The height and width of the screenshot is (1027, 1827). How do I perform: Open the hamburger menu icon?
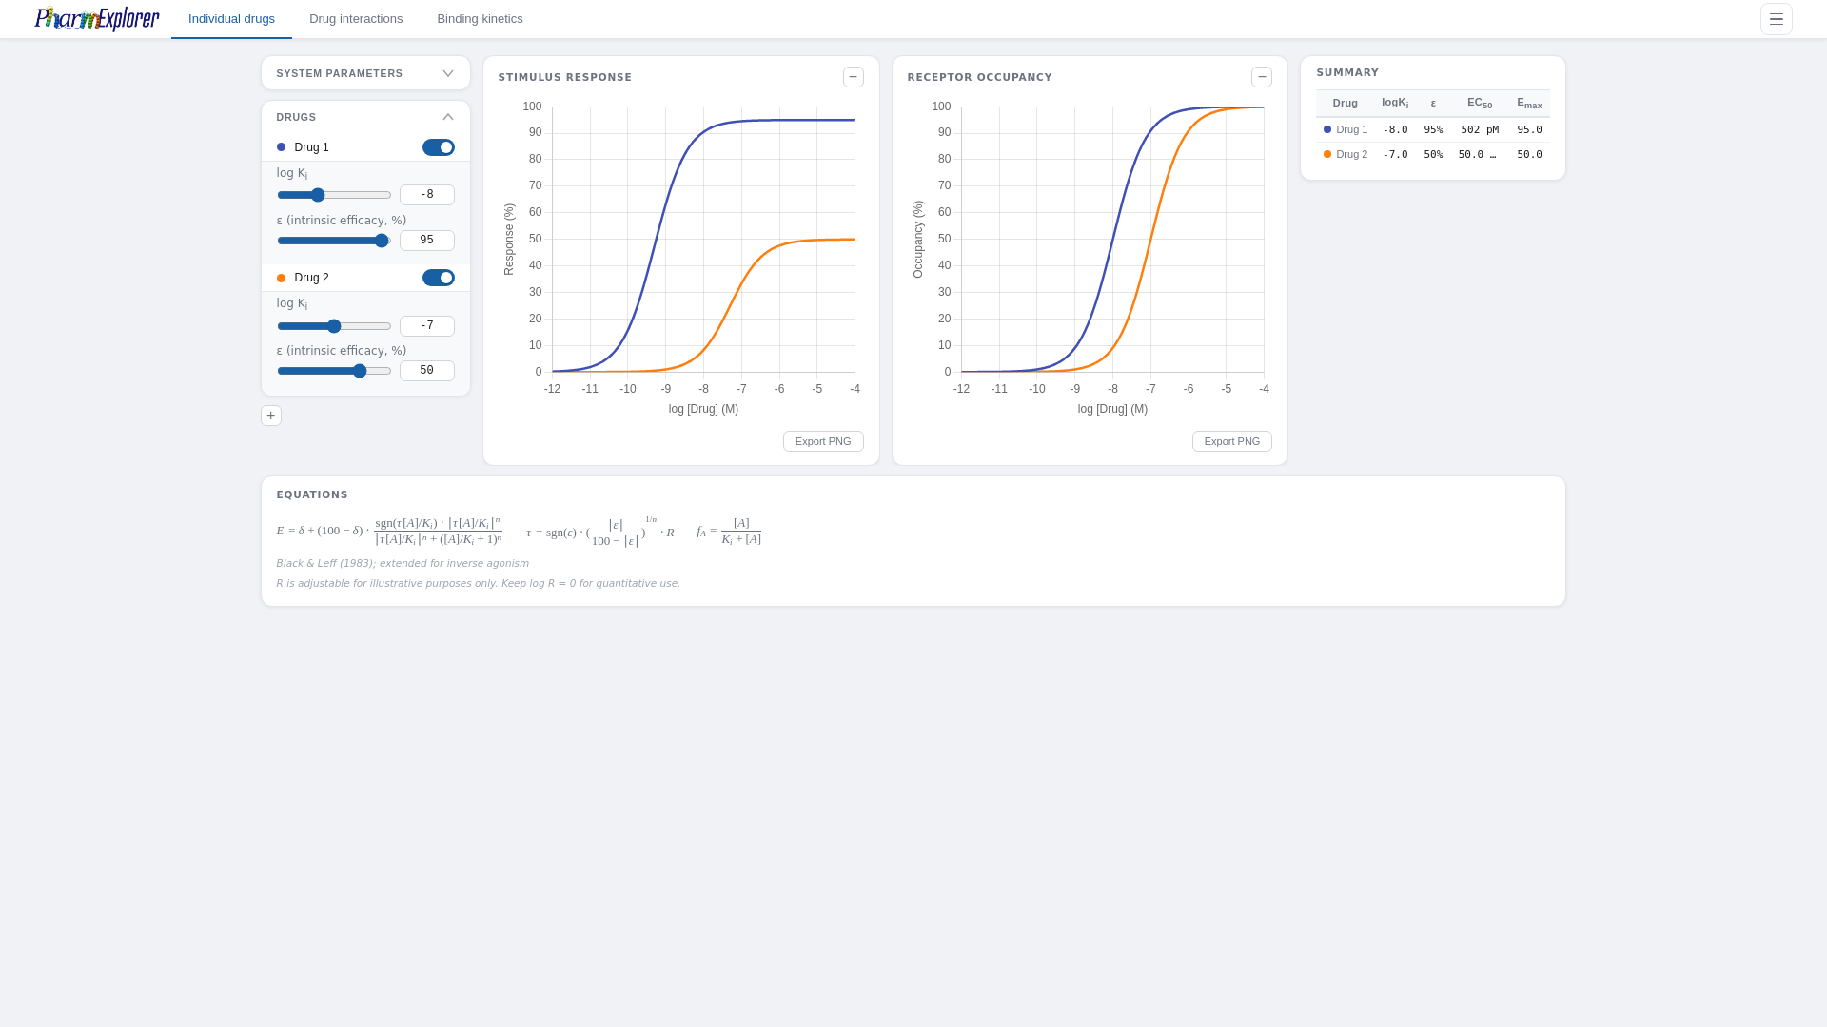(x=1776, y=19)
